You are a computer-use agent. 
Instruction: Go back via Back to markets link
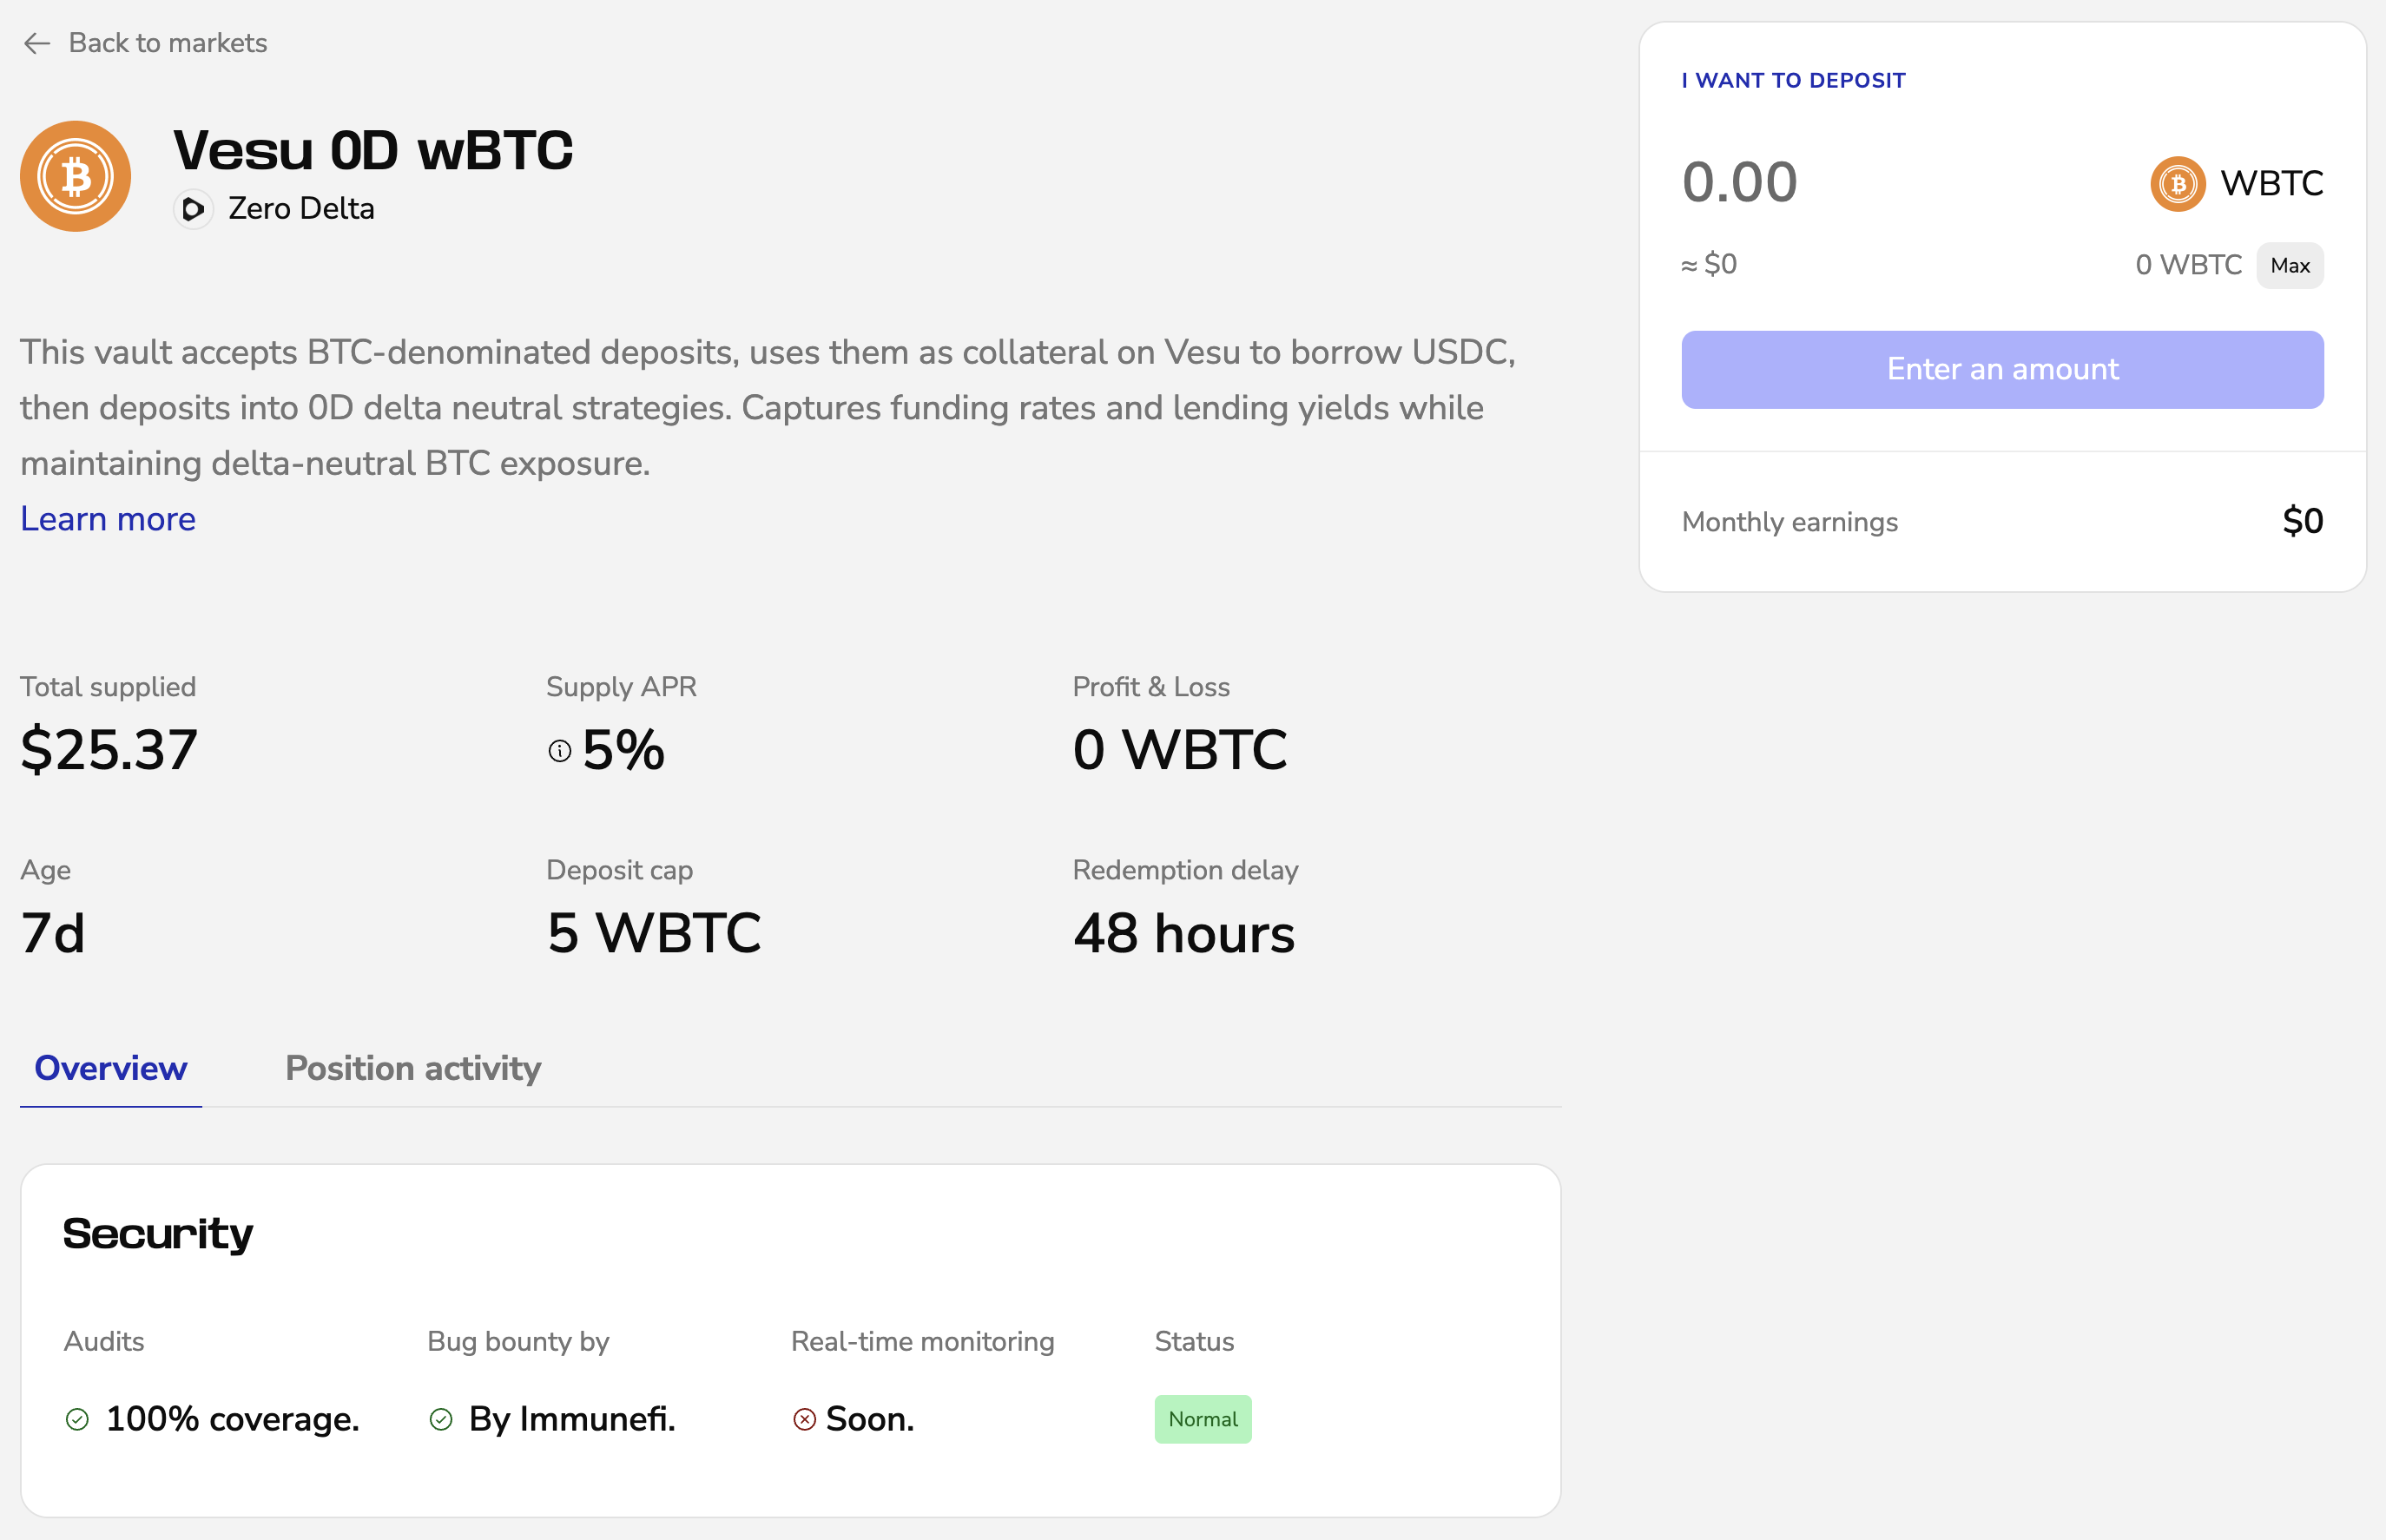click(x=168, y=43)
